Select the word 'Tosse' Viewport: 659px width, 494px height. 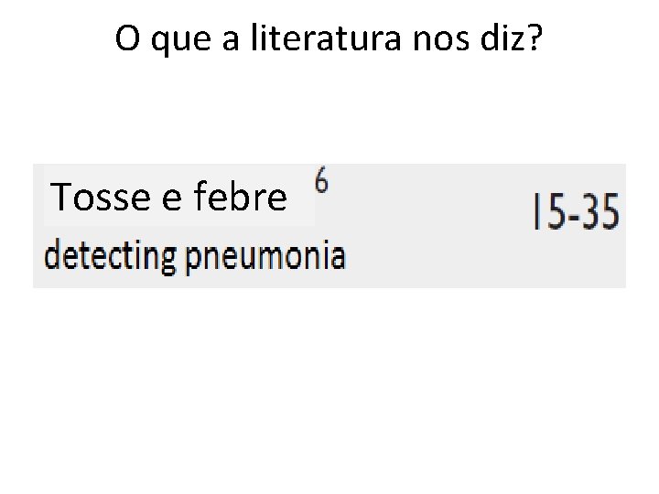click(x=101, y=197)
